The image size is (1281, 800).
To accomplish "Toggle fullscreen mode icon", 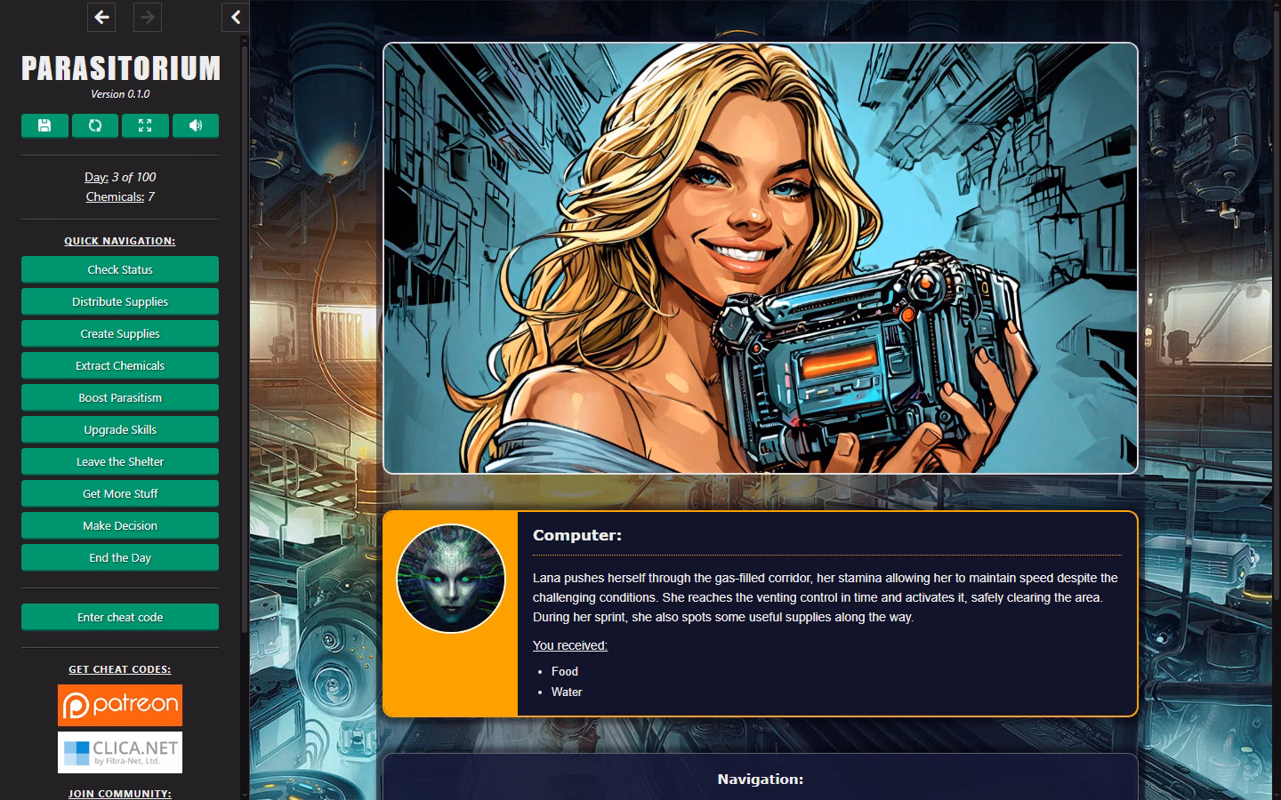I will (145, 125).
